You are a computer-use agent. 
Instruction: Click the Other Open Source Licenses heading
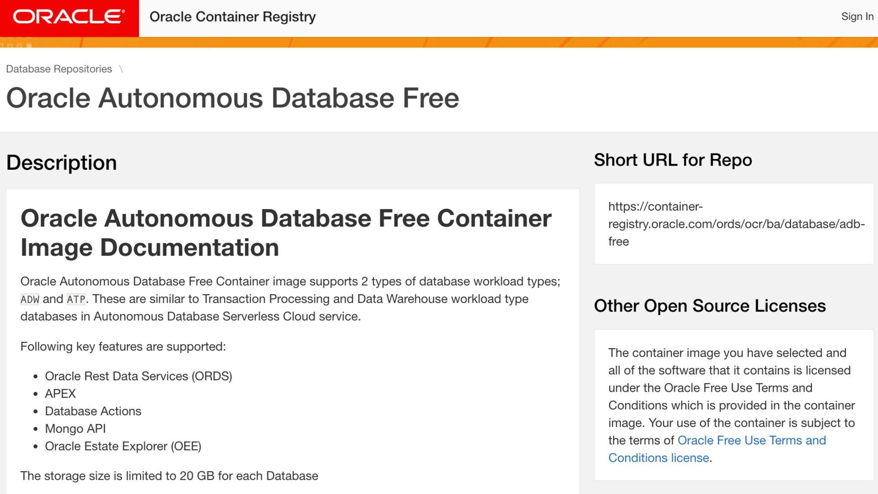(x=710, y=306)
